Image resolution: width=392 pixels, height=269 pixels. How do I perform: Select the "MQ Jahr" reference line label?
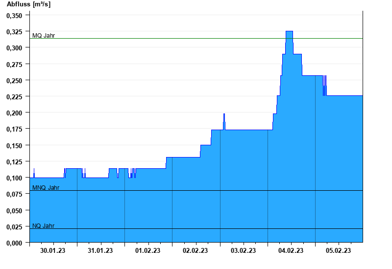44,36
